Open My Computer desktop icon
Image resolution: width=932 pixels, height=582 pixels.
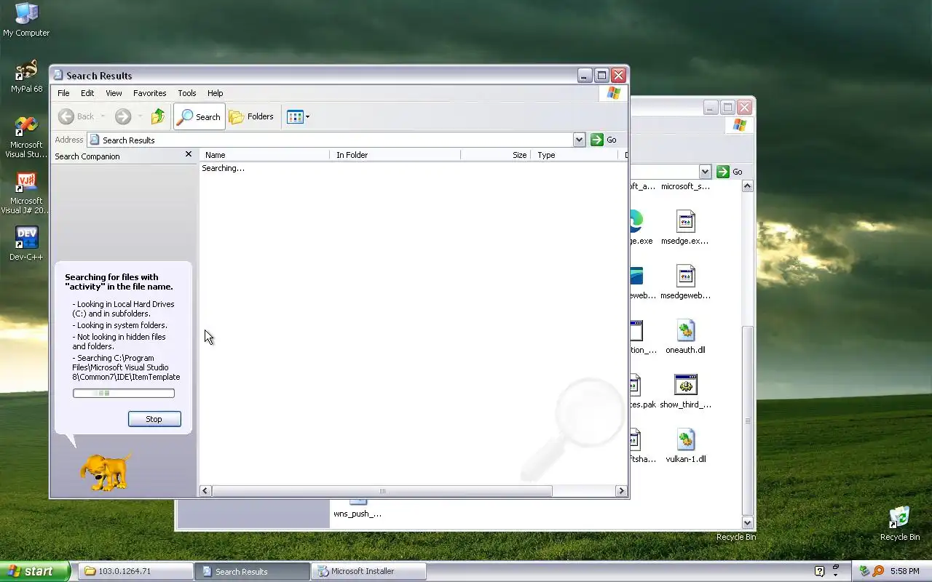coord(26,20)
